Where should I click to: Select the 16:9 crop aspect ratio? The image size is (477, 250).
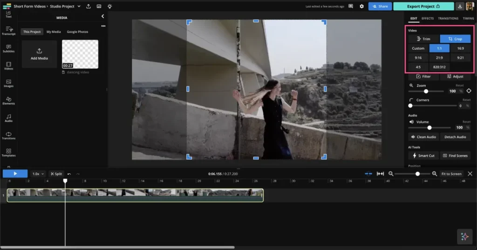pyautogui.click(x=460, y=48)
